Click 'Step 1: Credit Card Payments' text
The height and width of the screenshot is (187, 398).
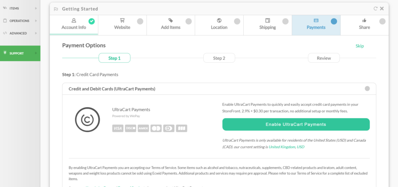[90, 75]
